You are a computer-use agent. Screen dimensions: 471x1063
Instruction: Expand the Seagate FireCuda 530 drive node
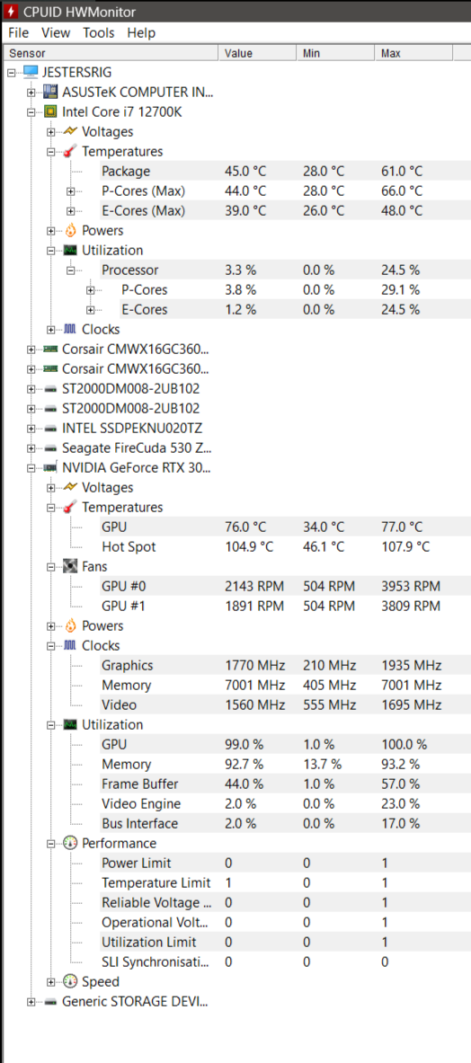tap(31, 448)
